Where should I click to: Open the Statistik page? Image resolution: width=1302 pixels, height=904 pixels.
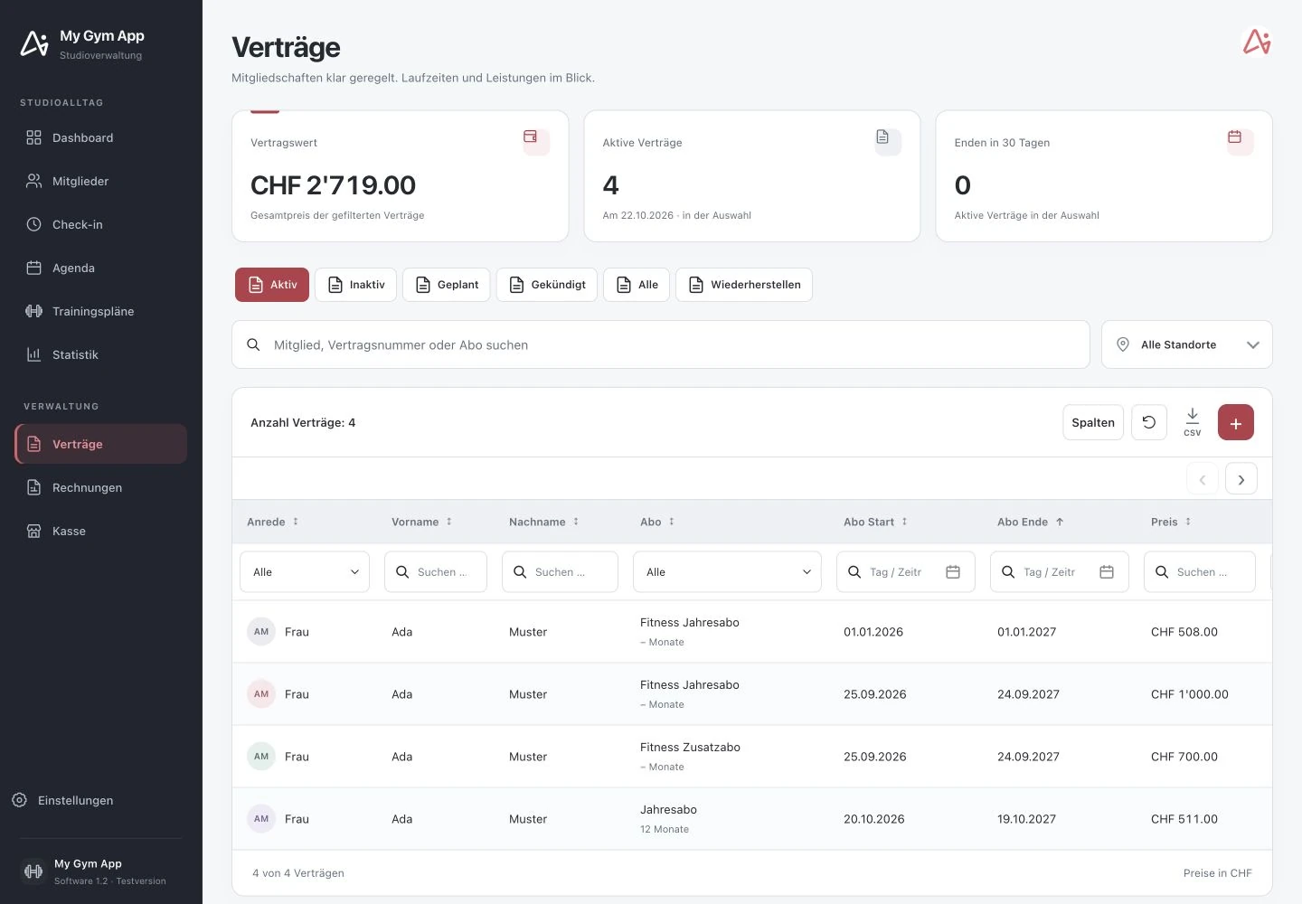coord(100,354)
